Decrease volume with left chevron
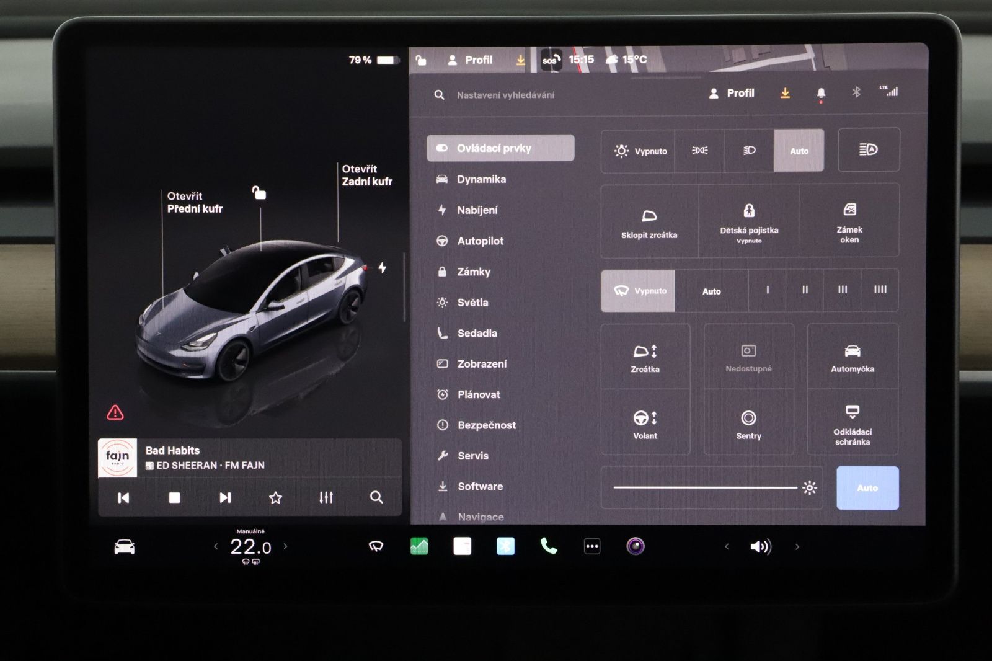The image size is (992, 661). (x=727, y=546)
